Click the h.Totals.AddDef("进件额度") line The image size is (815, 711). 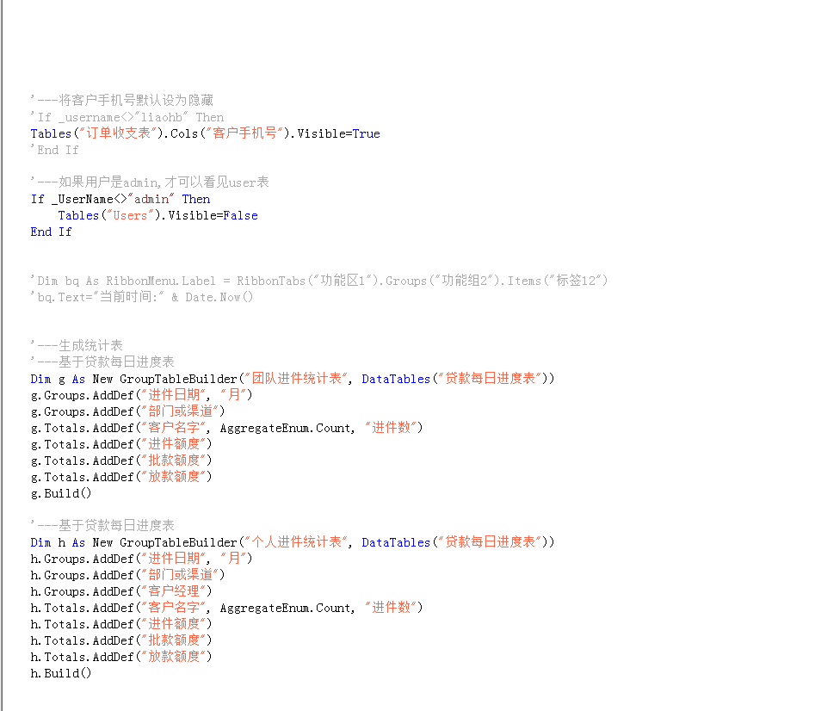(121, 624)
